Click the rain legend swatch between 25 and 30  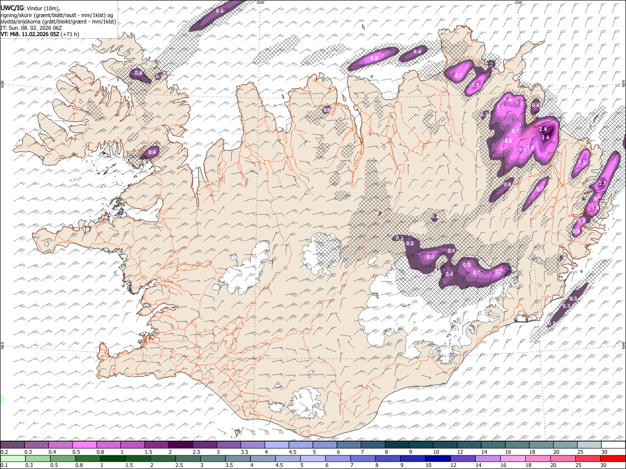(x=587, y=459)
